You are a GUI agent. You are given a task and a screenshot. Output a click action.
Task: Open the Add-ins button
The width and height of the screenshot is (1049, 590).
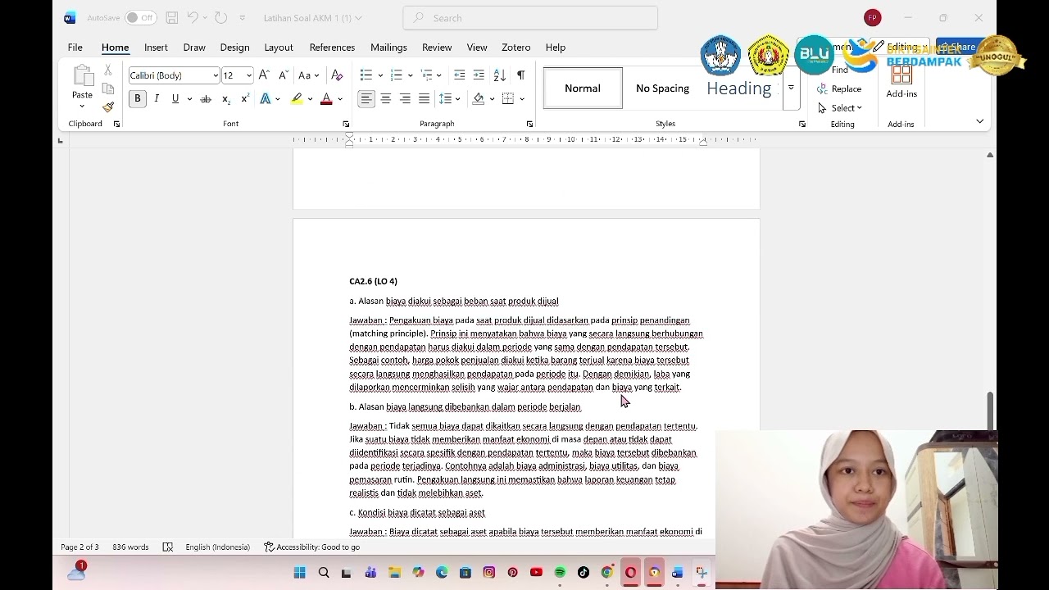[x=901, y=82]
